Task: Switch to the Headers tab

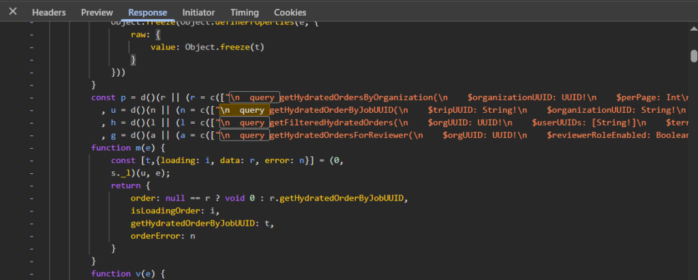Action: pos(49,12)
